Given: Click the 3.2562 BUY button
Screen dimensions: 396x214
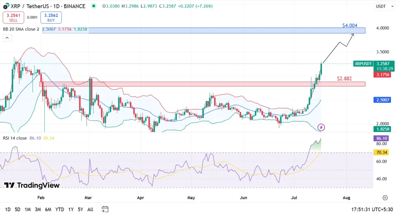Looking at the screenshot, I should (x=51, y=17).
